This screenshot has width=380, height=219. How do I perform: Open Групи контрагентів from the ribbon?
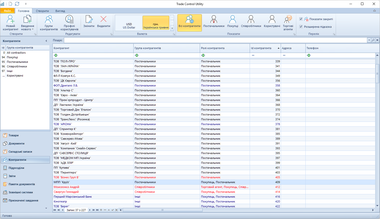(x=49, y=22)
